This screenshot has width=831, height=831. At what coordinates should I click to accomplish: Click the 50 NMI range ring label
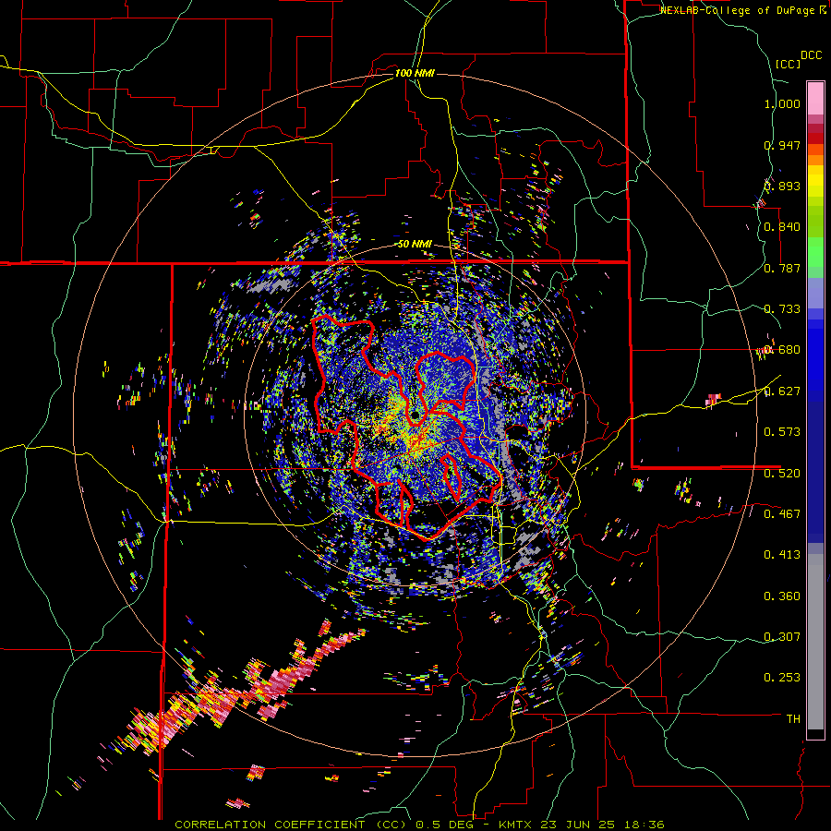[x=415, y=244]
